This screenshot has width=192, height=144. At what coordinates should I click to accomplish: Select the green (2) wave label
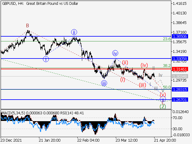point(163,106)
